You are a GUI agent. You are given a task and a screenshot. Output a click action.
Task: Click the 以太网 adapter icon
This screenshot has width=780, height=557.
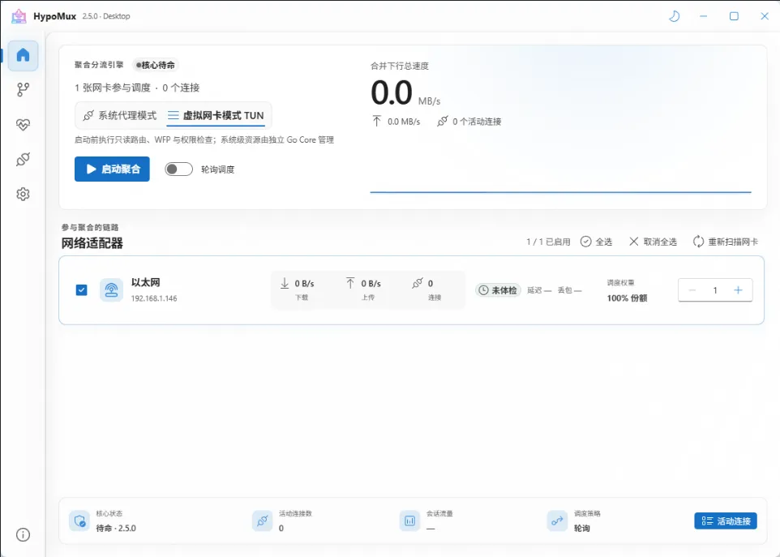[111, 290]
